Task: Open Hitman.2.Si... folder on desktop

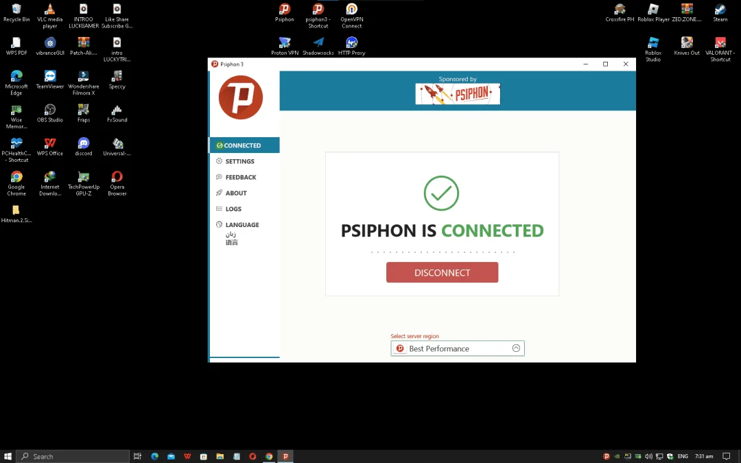Action: pos(16,213)
